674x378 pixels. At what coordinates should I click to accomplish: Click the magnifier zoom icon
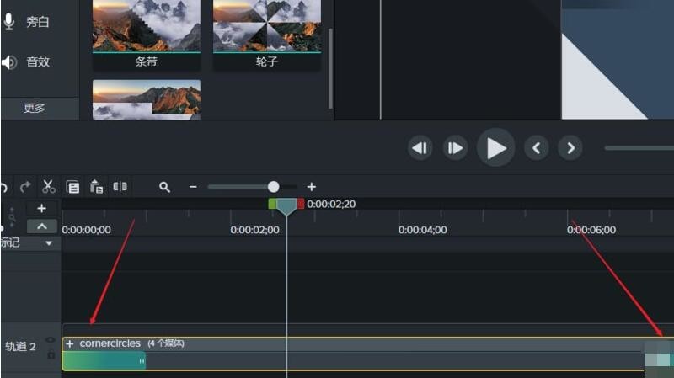click(165, 187)
